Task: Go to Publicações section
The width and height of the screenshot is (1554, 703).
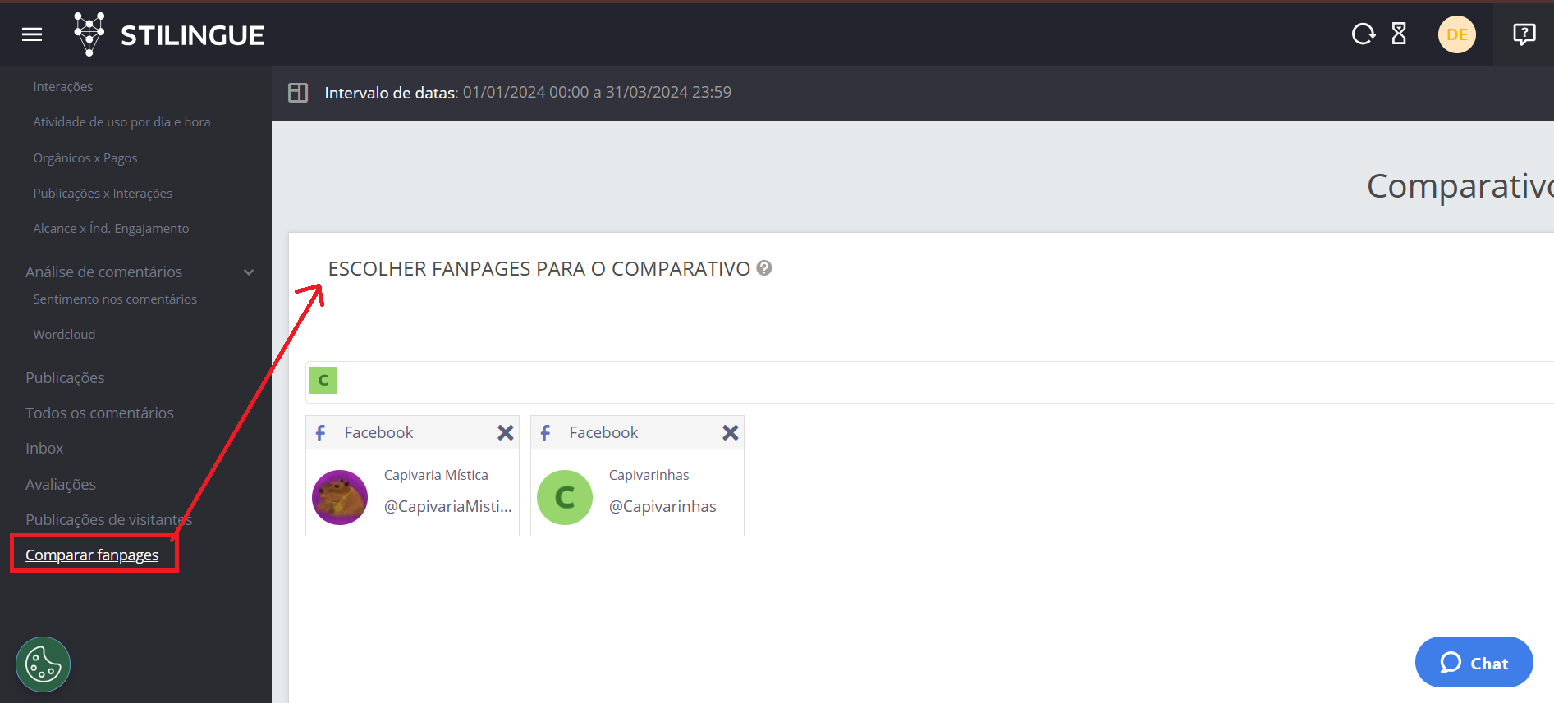Action: click(65, 377)
